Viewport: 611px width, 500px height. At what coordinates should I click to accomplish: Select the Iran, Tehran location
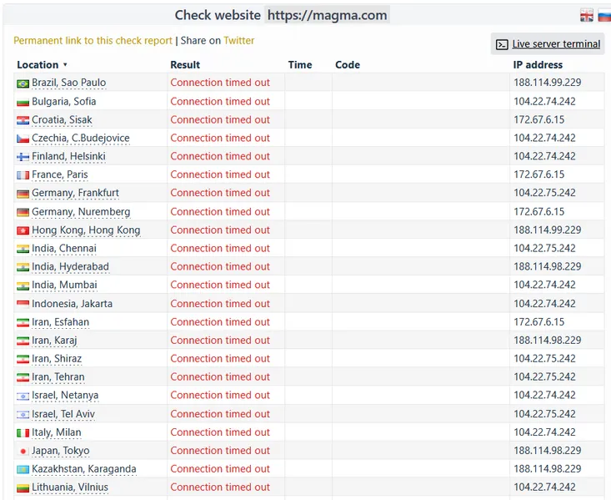point(58,377)
